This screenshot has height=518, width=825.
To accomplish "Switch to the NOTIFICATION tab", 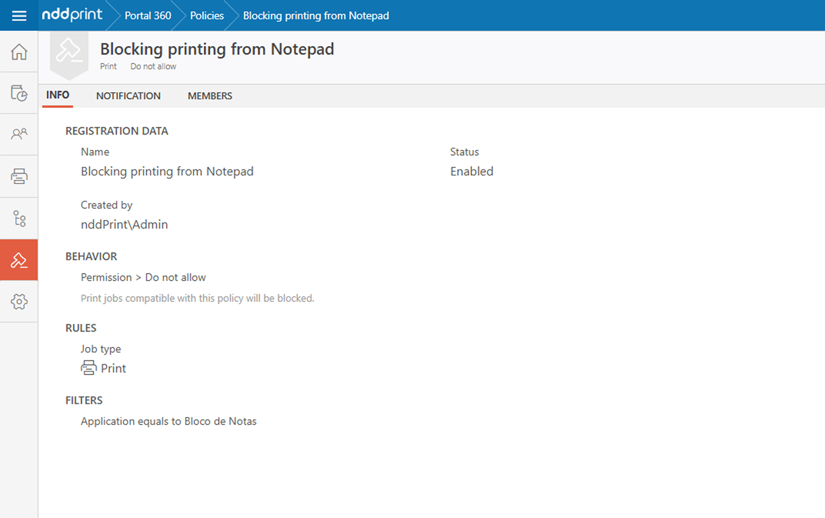I will pyautogui.click(x=128, y=96).
